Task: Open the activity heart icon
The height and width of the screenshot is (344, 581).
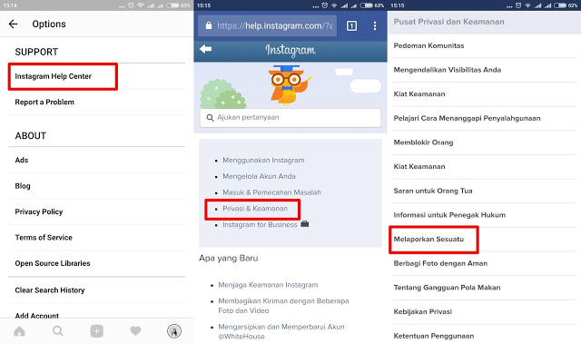Action: click(135, 330)
